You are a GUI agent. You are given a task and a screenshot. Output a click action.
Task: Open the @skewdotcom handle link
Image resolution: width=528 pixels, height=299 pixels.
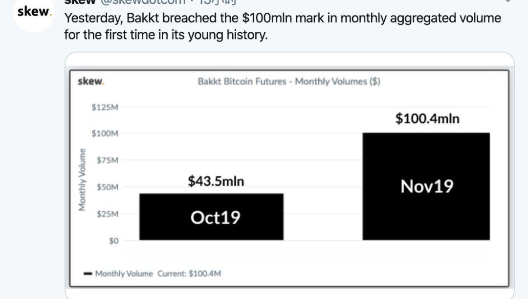point(143,1)
